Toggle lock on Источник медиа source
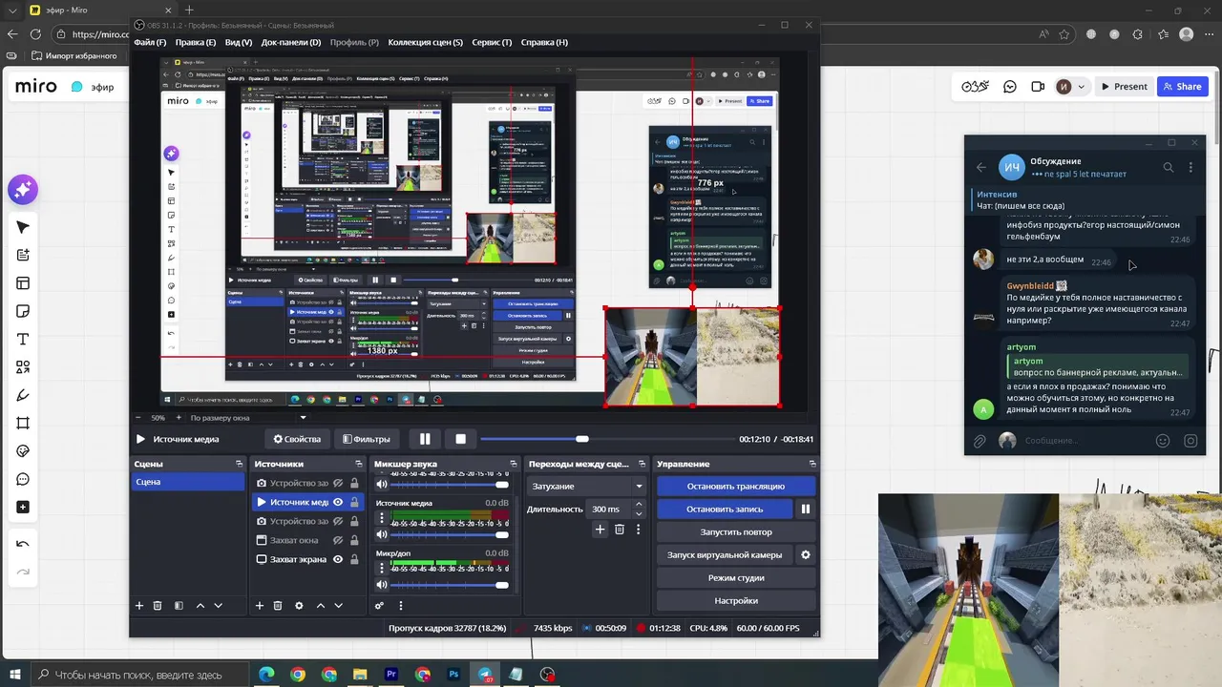1222x687 pixels. [x=354, y=502]
